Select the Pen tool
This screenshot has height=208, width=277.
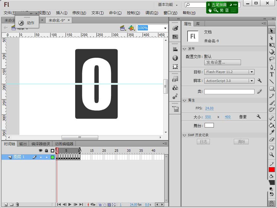click(271, 67)
